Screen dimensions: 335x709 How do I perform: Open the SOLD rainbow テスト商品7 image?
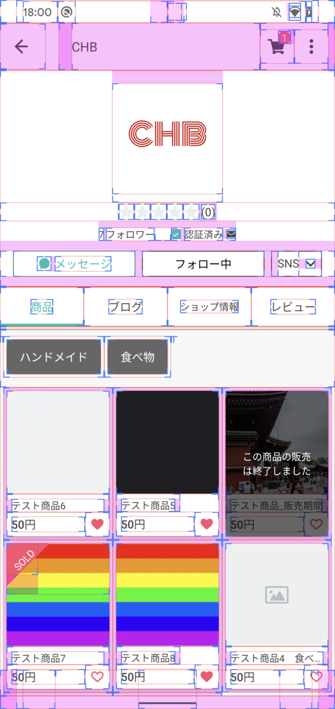[58, 595]
